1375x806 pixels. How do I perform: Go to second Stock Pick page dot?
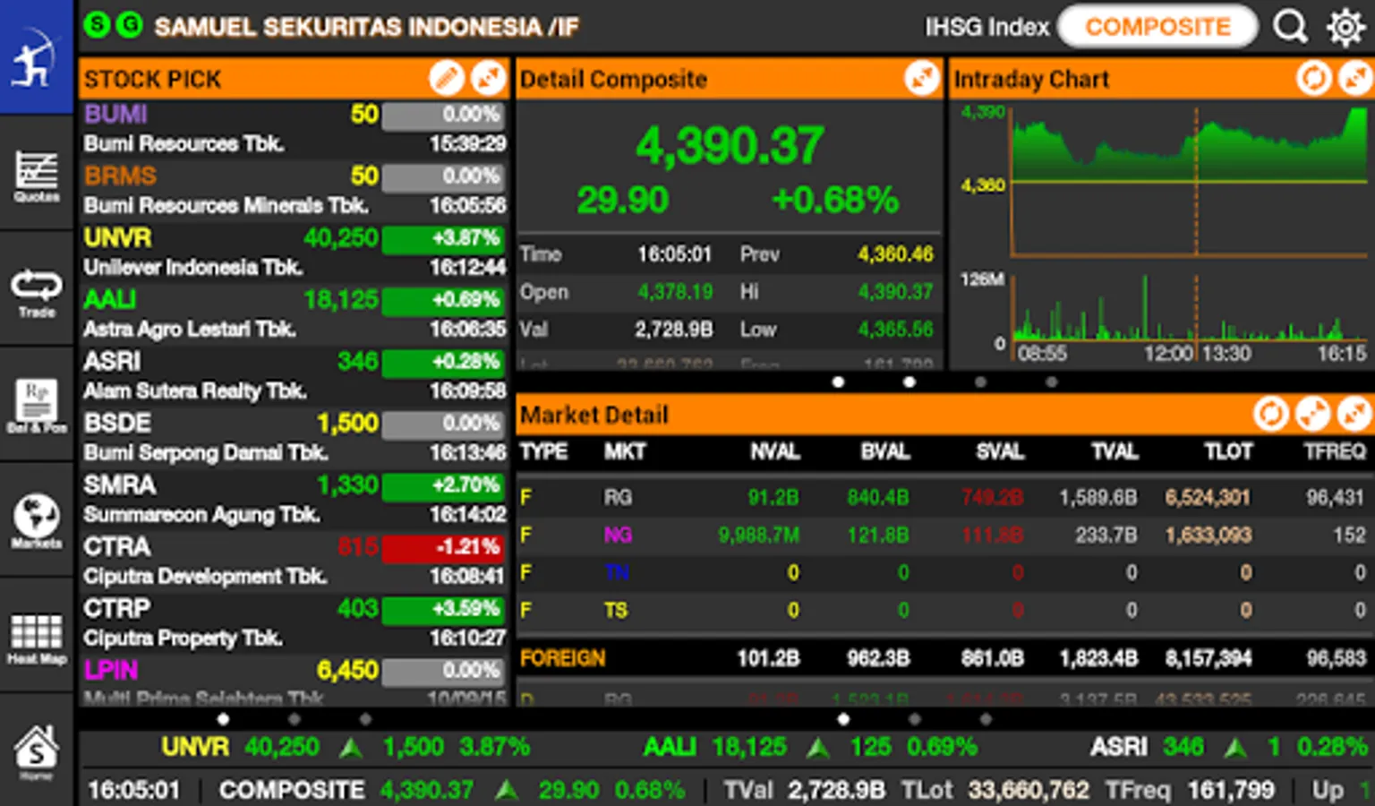pyautogui.click(x=295, y=719)
